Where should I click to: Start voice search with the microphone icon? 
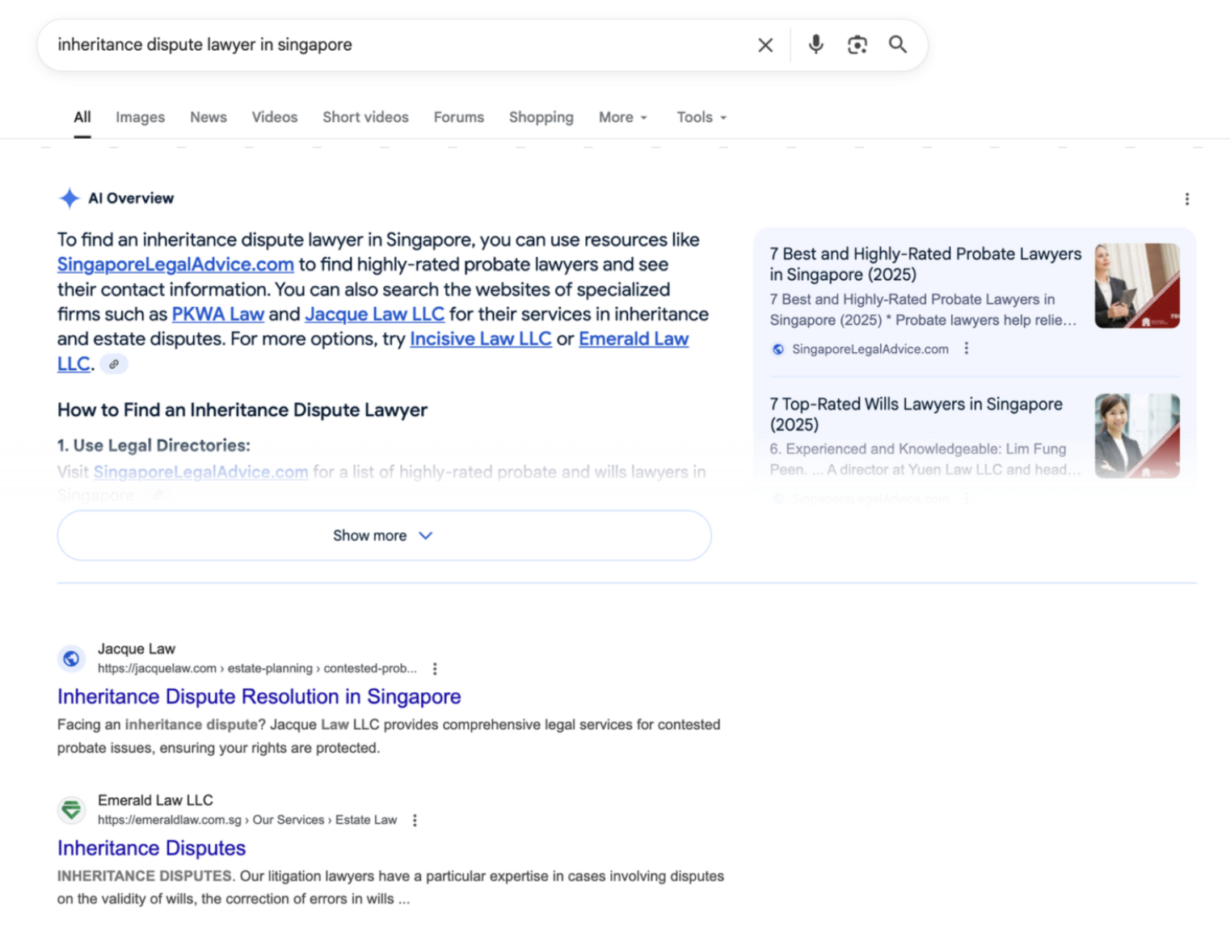(815, 44)
